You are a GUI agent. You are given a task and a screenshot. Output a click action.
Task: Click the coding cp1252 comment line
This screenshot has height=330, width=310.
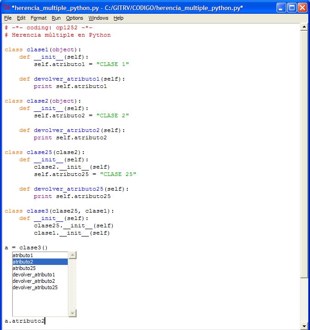coord(49,27)
